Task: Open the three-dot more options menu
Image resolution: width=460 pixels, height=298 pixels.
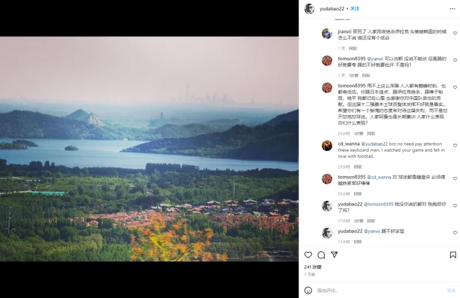Action: pos(453,9)
